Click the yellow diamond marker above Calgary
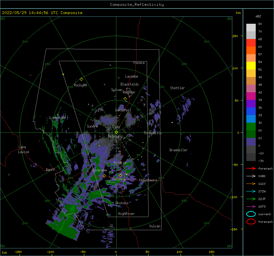This screenshot has width=274, height=256. click(x=120, y=175)
